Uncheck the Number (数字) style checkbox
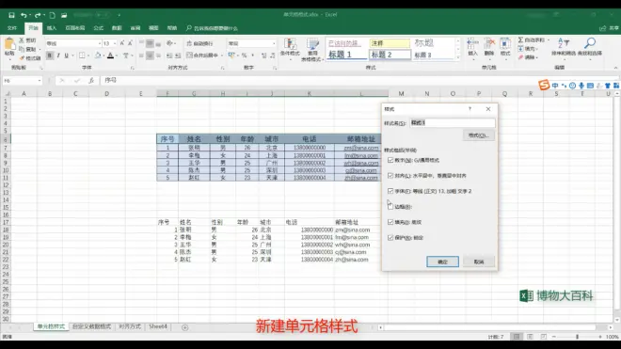This screenshot has width=621, height=349. pyautogui.click(x=390, y=160)
